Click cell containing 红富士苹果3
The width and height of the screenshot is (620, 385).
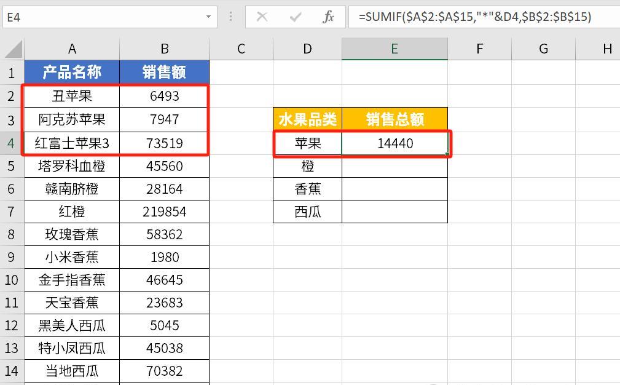click(71, 143)
